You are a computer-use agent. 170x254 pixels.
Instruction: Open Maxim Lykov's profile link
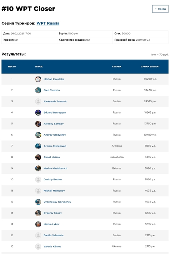pos(51,224)
